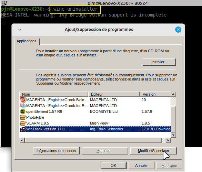
Task: Select the SCARM 1.9.5 entry
Action: coord(95,123)
